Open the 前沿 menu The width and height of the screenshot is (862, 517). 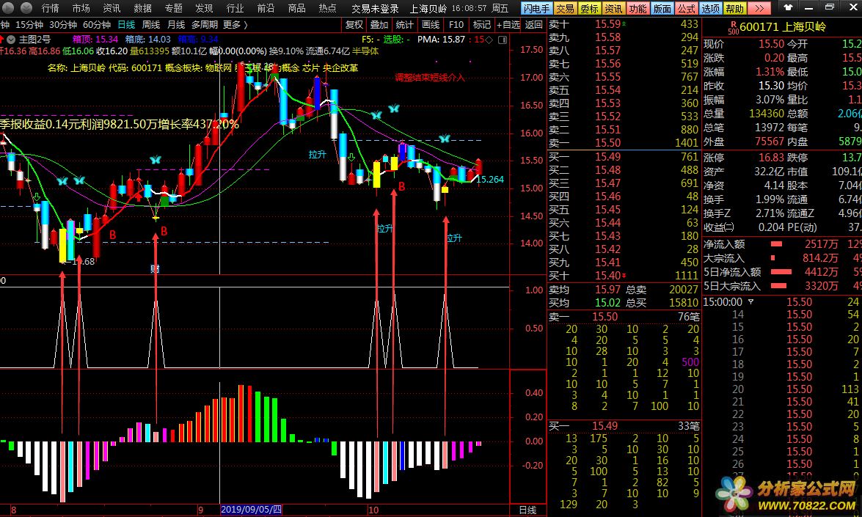tap(266, 8)
